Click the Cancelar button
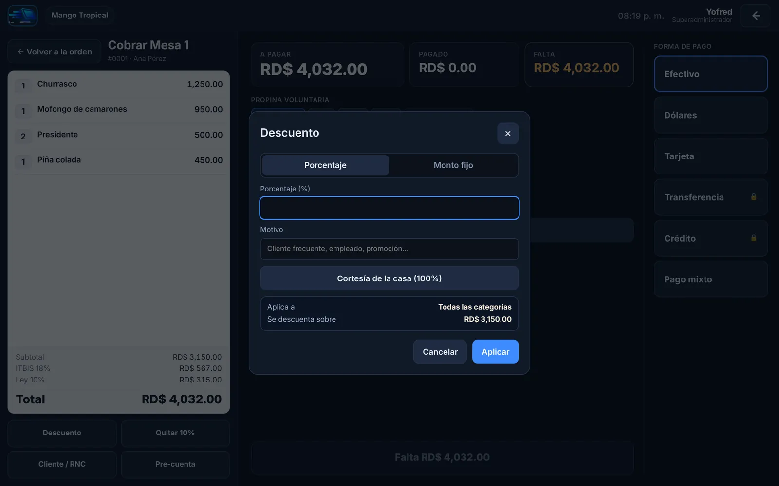 click(x=440, y=352)
